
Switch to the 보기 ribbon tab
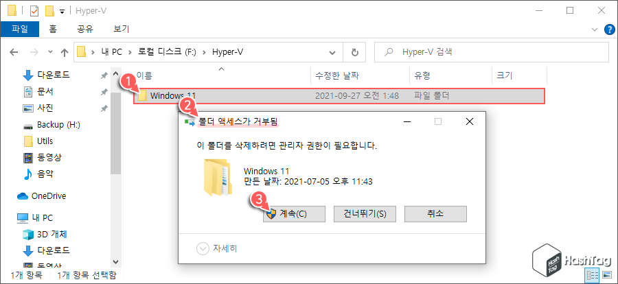point(121,29)
